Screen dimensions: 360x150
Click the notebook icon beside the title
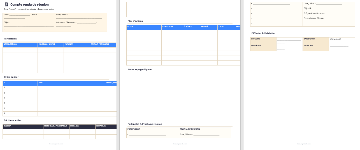click(x=6, y=4)
